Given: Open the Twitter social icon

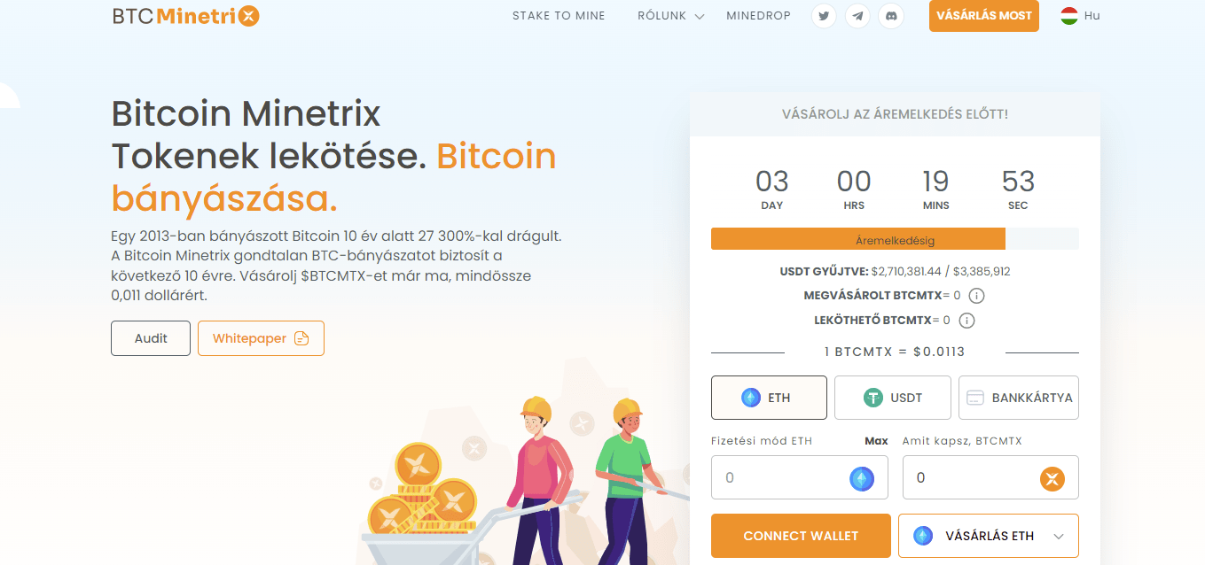Looking at the screenshot, I should (x=825, y=16).
